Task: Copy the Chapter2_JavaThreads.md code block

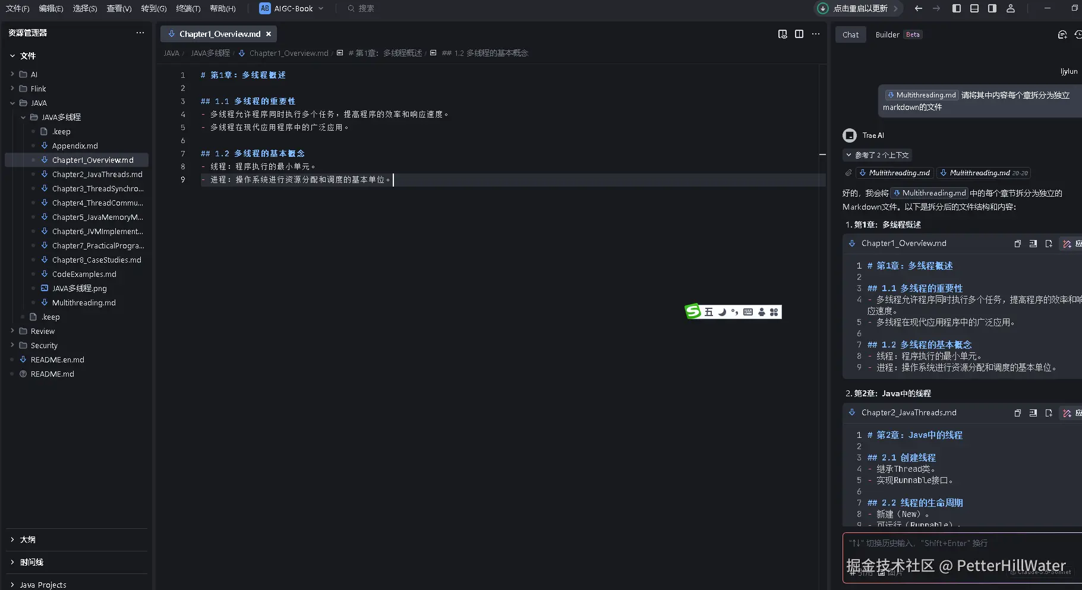Action: tap(1018, 413)
